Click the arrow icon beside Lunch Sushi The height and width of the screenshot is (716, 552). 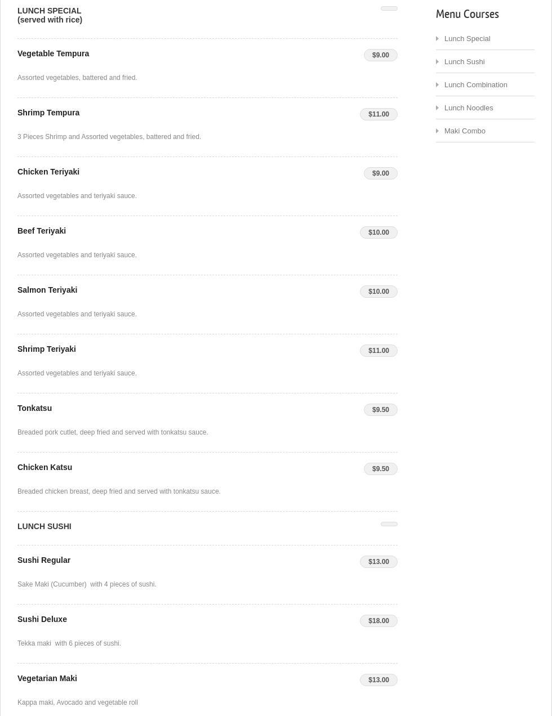[x=438, y=62]
